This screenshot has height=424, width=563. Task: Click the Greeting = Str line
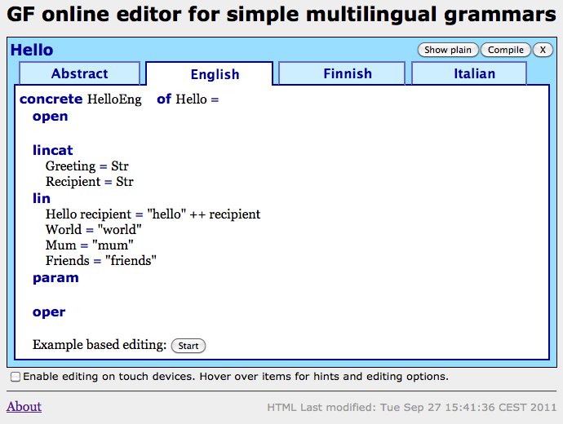tap(86, 166)
